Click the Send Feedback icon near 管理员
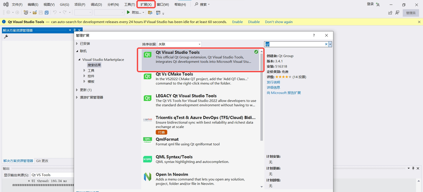The image size is (423, 192). point(397,13)
